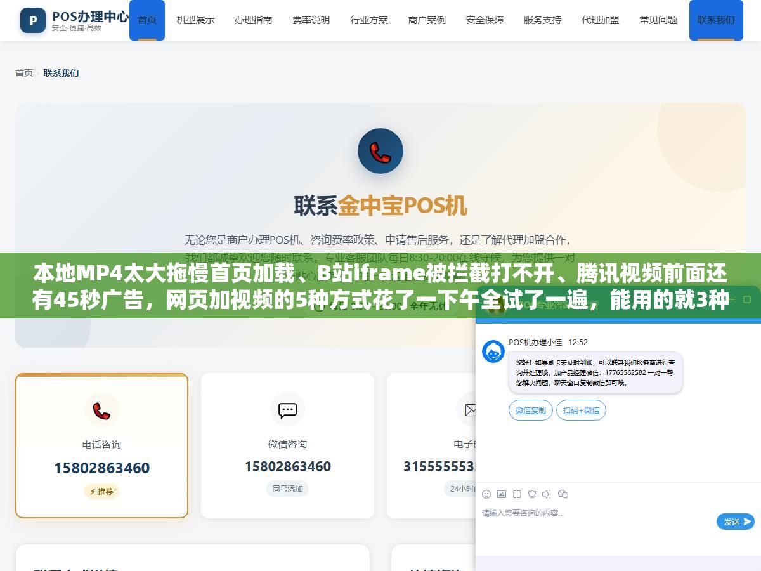The image size is (761, 571).
Task: Go to 服务支持 in the navbar
Action: point(542,20)
